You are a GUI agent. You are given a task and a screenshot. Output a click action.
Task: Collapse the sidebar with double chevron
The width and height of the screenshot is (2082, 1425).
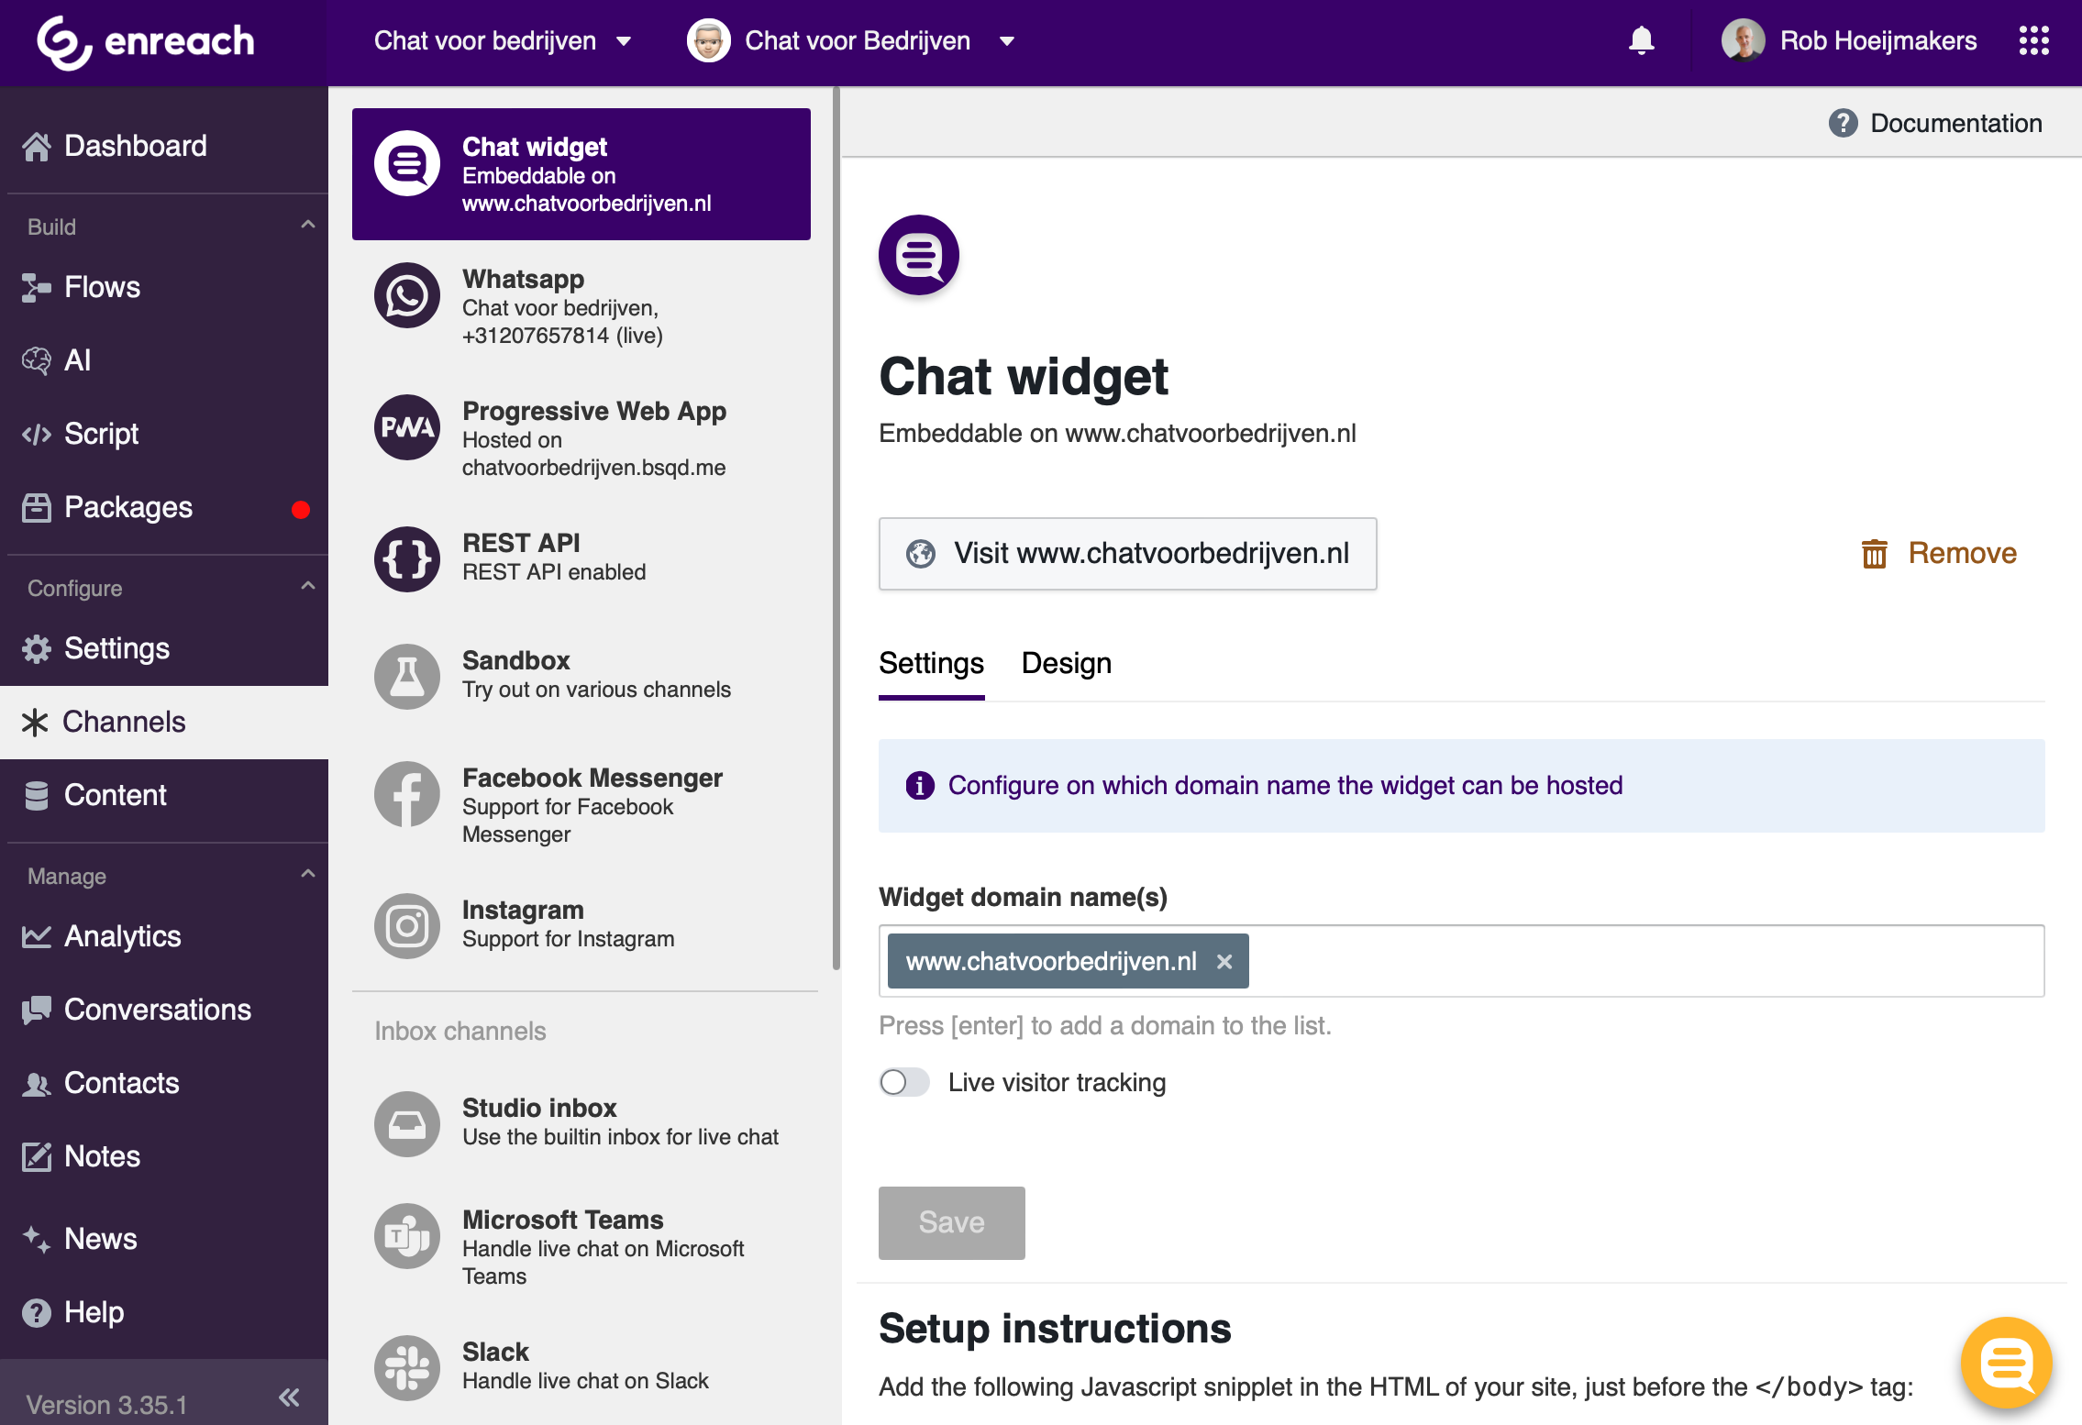coord(289,1397)
